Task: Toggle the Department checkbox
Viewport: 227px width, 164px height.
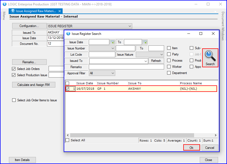Action: [169, 73]
